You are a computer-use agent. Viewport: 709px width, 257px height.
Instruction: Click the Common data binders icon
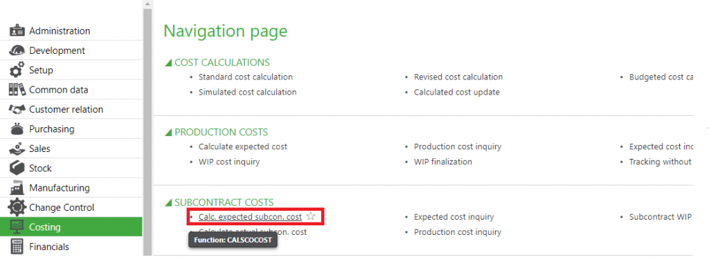pyautogui.click(x=17, y=90)
